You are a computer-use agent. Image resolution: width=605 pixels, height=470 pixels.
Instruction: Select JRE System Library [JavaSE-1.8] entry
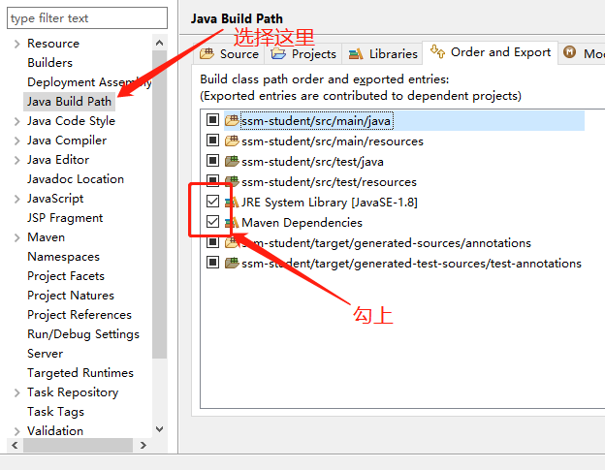330,203
